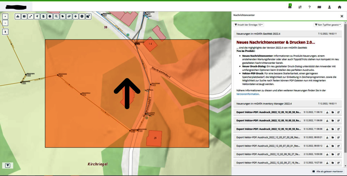Expand the bottom-left map panel arrow
347x176 pixels.
pyautogui.click(x=7, y=166)
